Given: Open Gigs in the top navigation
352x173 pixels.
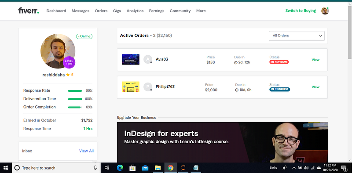Looking at the screenshot, I should pyautogui.click(x=117, y=11).
